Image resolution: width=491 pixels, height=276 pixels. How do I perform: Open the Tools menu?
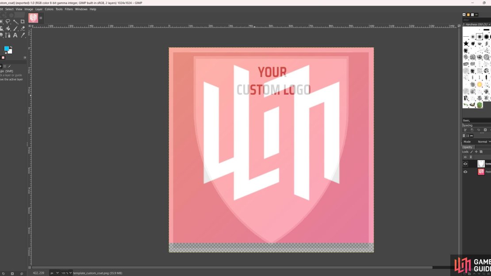coord(59,9)
